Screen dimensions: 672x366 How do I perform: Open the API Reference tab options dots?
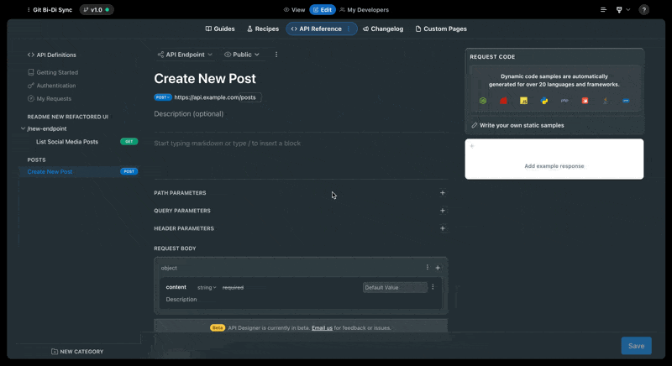coord(349,29)
